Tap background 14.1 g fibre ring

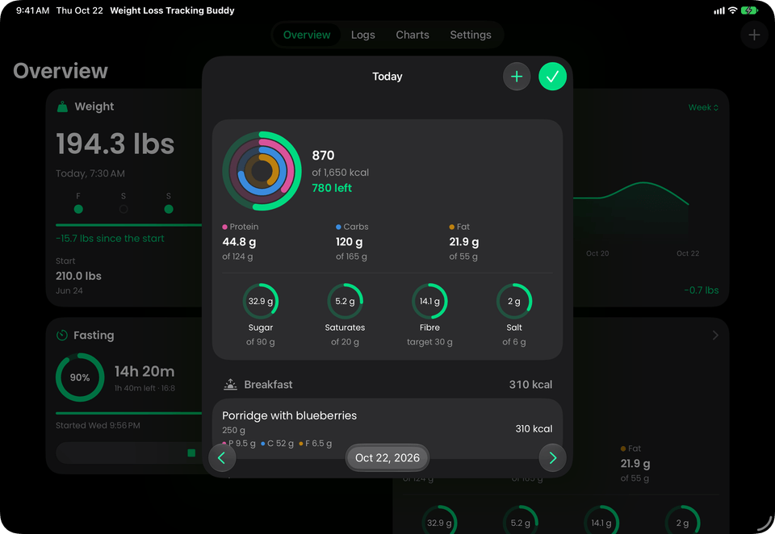pyautogui.click(x=601, y=519)
